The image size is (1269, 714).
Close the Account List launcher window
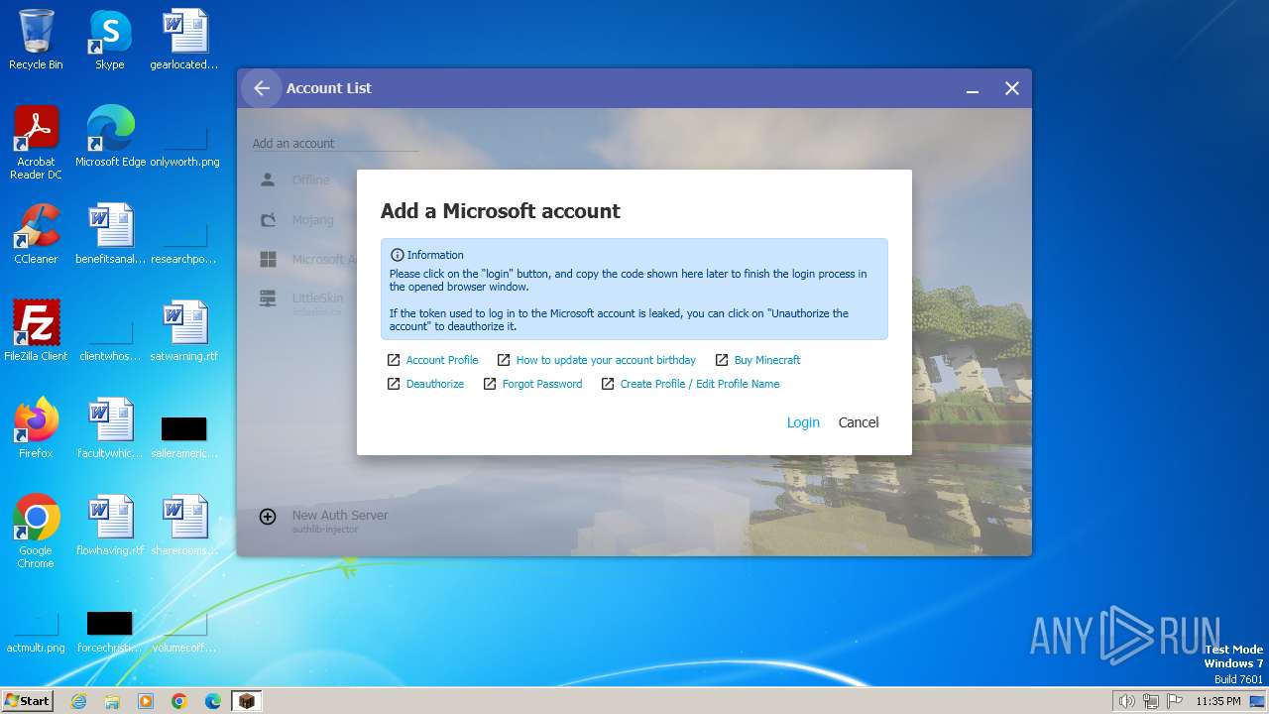pos(1012,88)
